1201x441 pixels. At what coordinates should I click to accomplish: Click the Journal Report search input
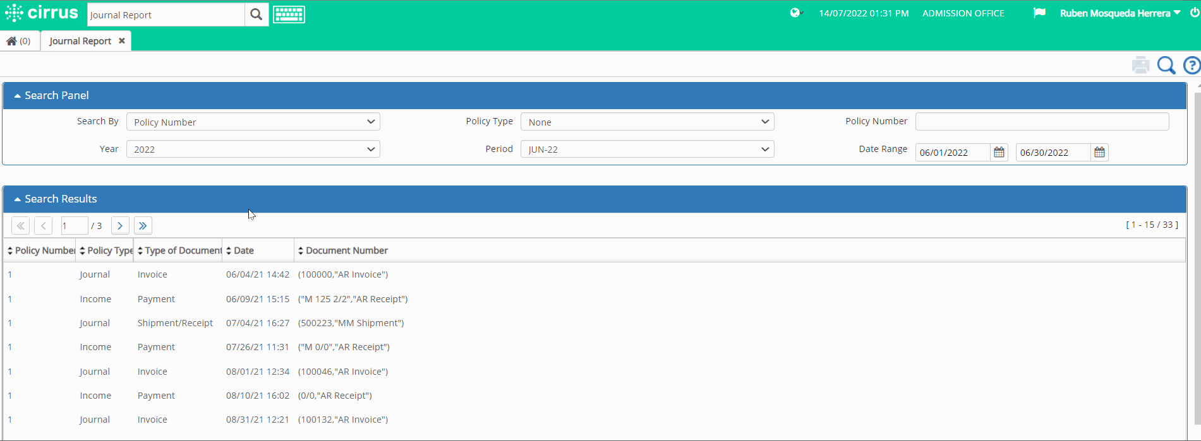point(166,15)
